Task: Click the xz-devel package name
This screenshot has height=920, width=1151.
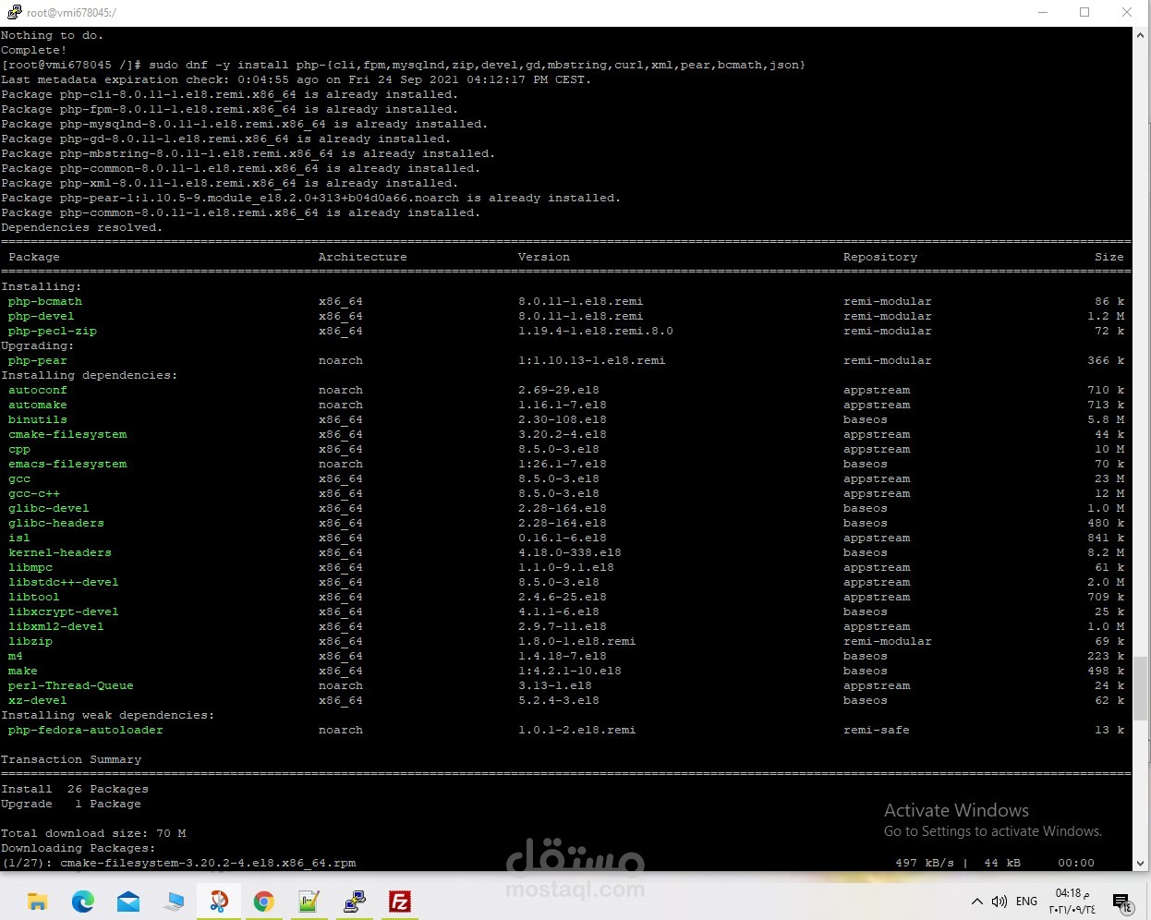Action: pos(38,700)
